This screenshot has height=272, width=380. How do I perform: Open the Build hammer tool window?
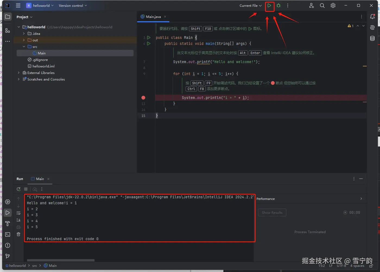[x=8, y=224]
